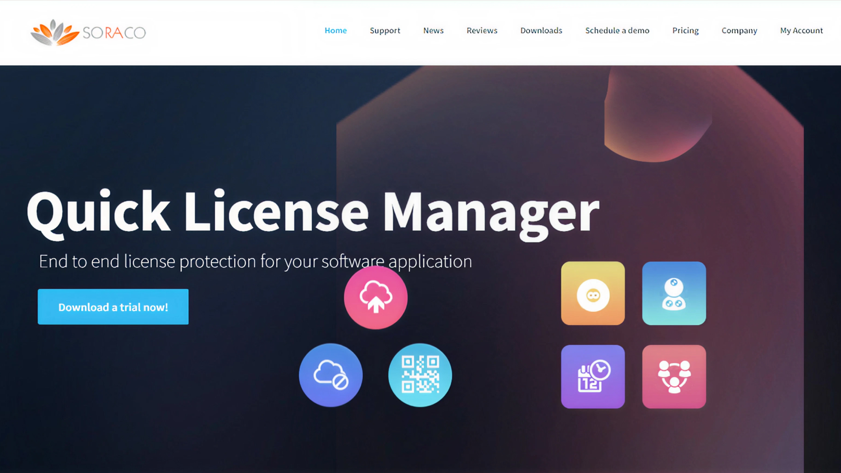Go to the Home menu item
Viewport: 841px width, 473px height.
tap(336, 31)
